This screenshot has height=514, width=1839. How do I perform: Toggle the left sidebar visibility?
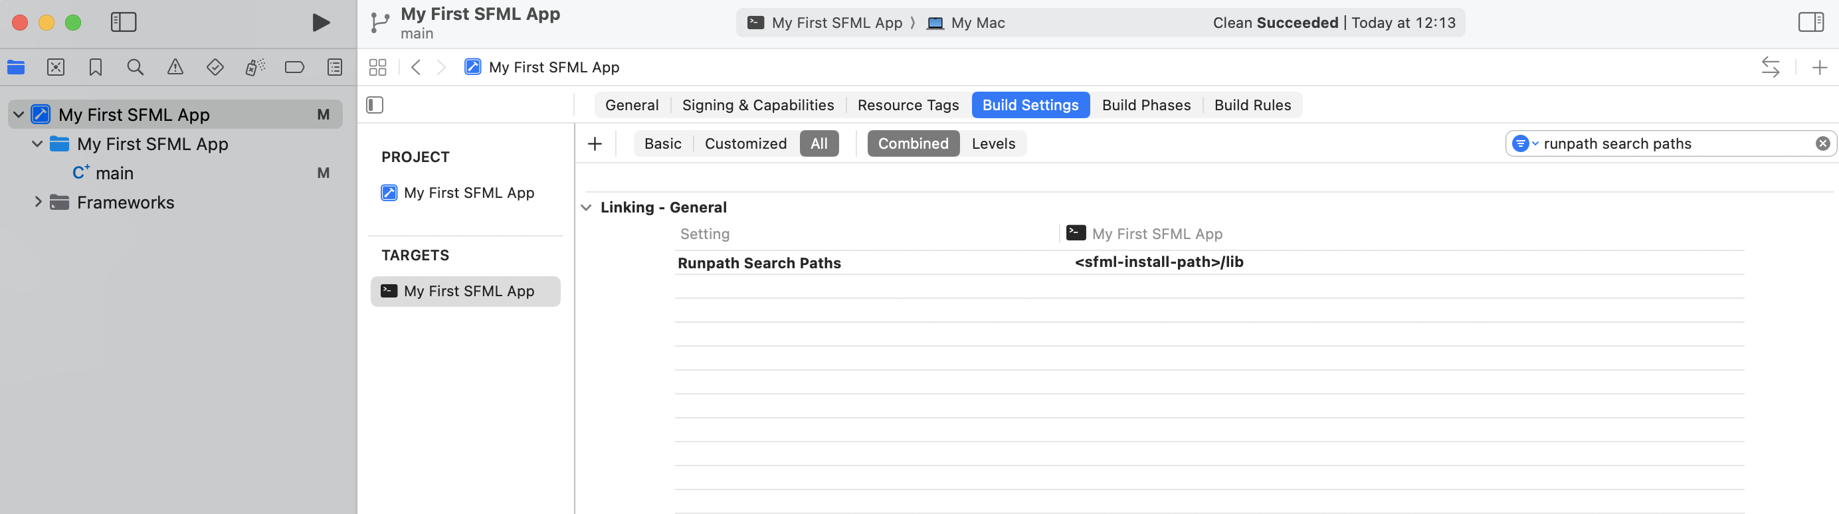tap(123, 22)
